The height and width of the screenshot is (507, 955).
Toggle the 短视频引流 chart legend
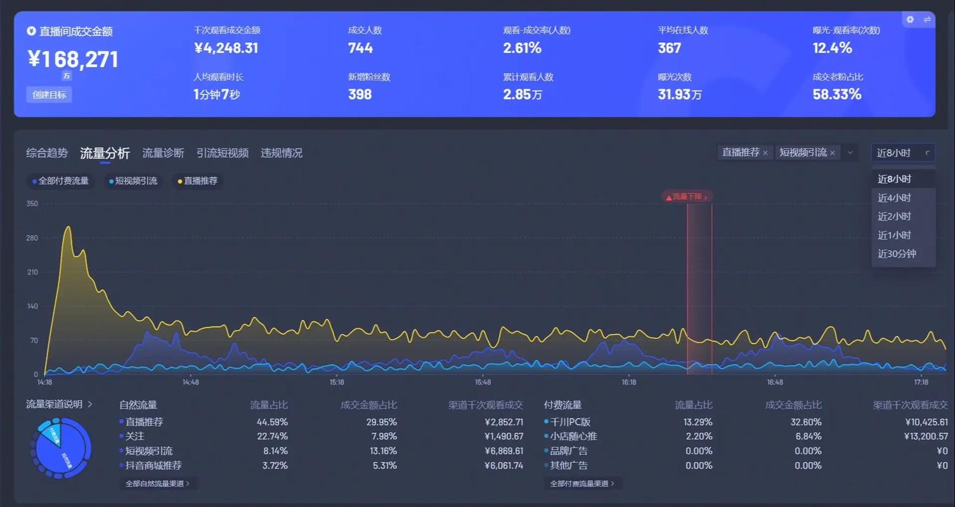click(x=133, y=181)
